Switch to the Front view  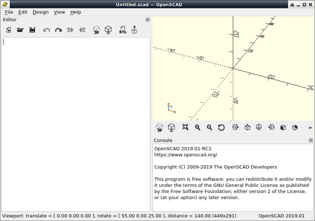tap(283, 128)
